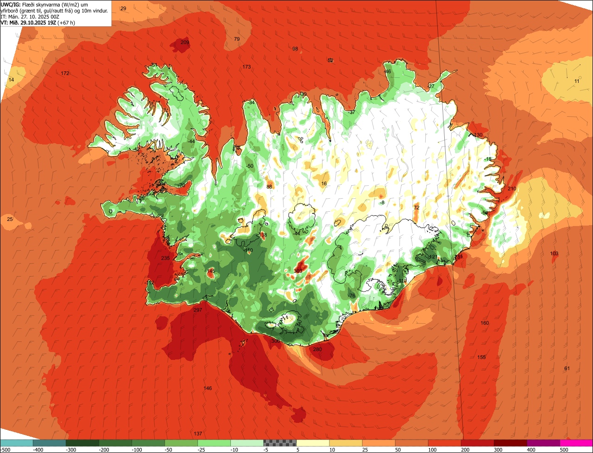
Task: Click the map value -8
Action: (x=382, y=202)
